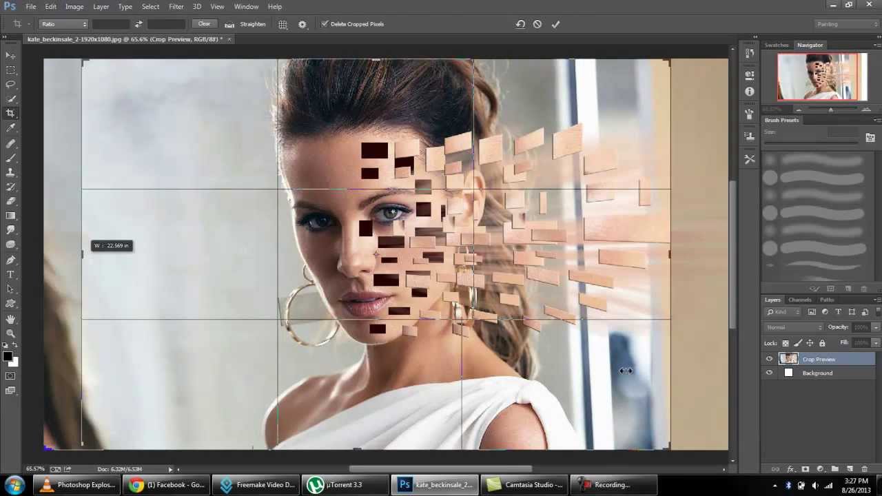The width and height of the screenshot is (882, 496).
Task: Hide the Crop Preview layer
Action: click(x=769, y=359)
